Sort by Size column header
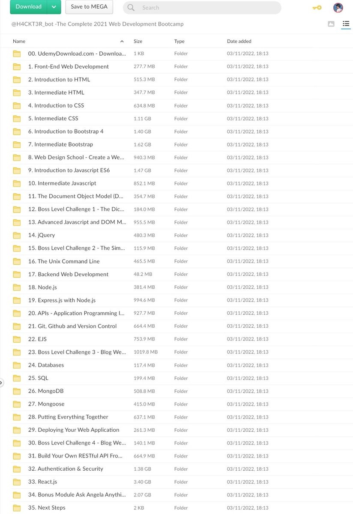This screenshot has height=514, width=353. 138,42
